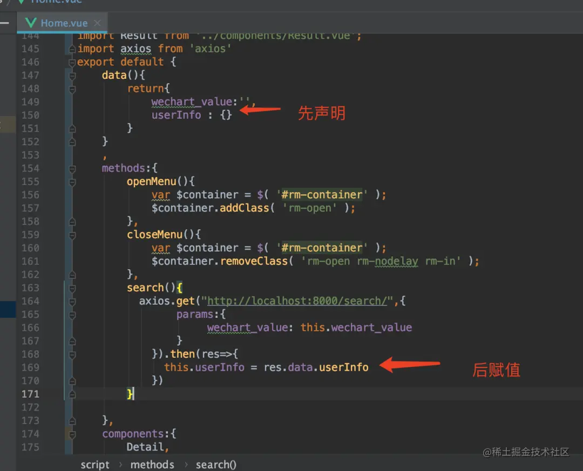The image size is (583, 471).
Task: Click the 'rm-open' string on line 157
Action: [310, 208]
